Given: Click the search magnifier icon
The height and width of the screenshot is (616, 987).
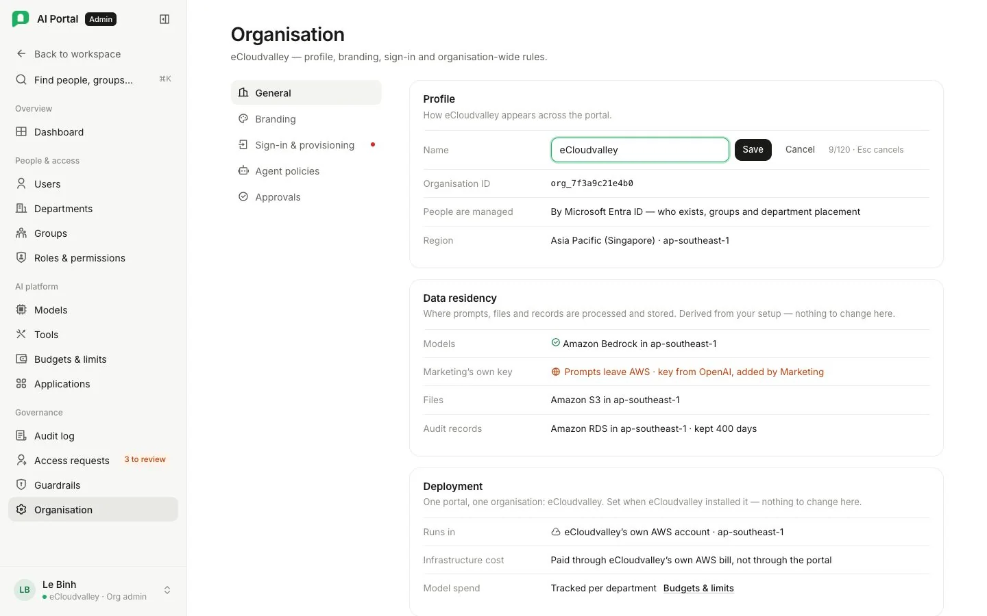Looking at the screenshot, I should [x=21, y=79].
